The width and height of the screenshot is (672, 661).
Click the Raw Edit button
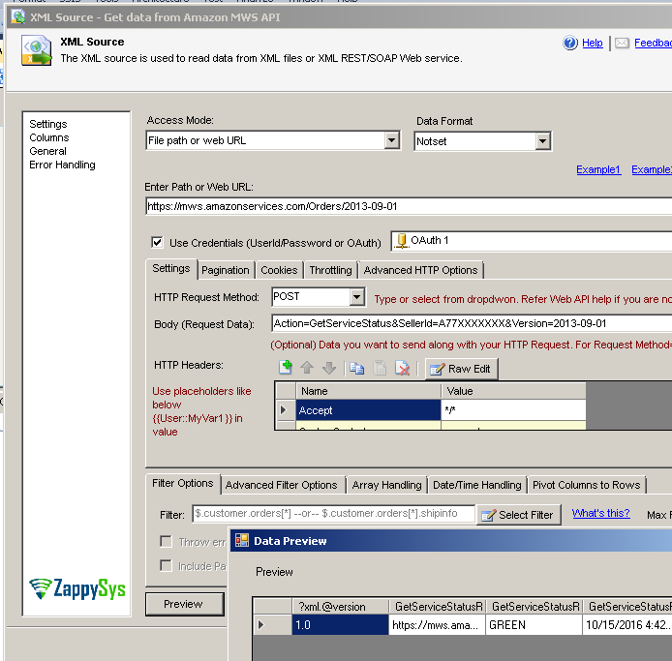click(461, 369)
